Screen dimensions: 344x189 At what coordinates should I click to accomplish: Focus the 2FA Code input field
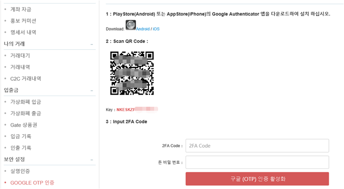pyautogui.click(x=257, y=146)
